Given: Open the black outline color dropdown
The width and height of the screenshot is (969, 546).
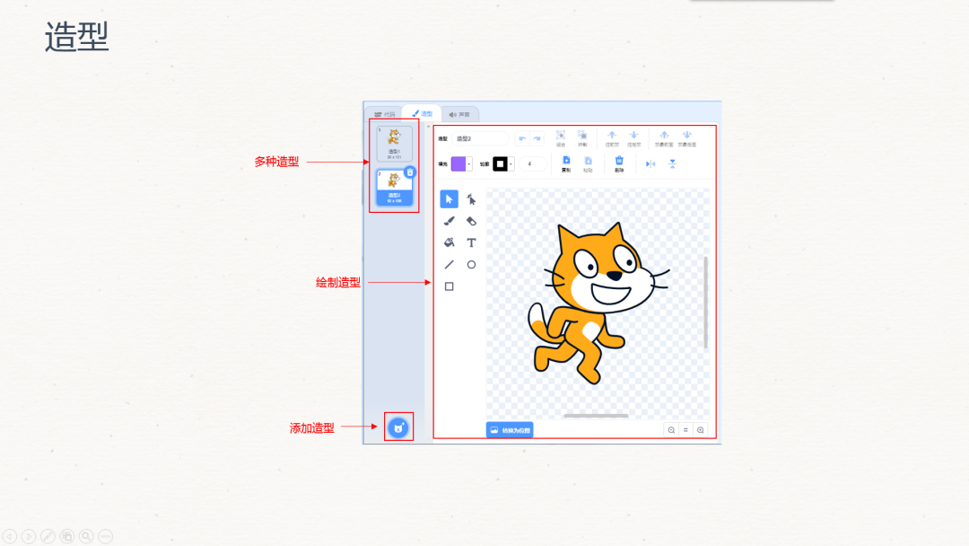Looking at the screenshot, I should pyautogui.click(x=503, y=163).
